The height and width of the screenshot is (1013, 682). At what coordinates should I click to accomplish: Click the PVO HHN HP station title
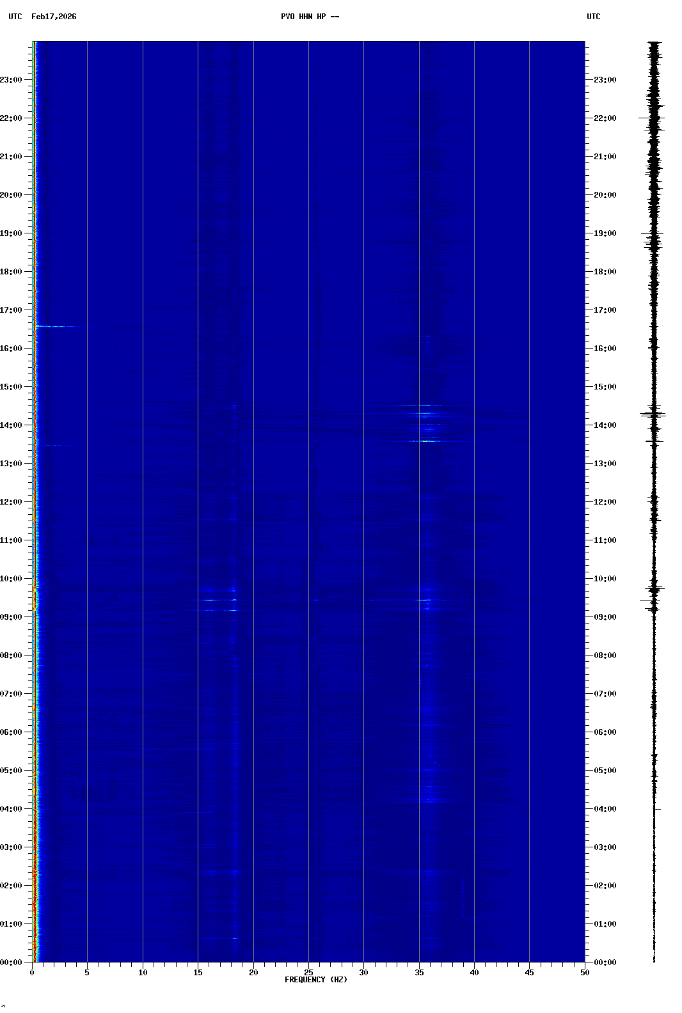pyautogui.click(x=310, y=17)
